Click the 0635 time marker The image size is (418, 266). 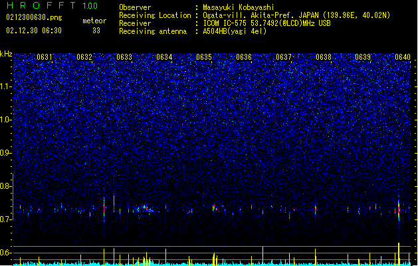[x=204, y=57]
